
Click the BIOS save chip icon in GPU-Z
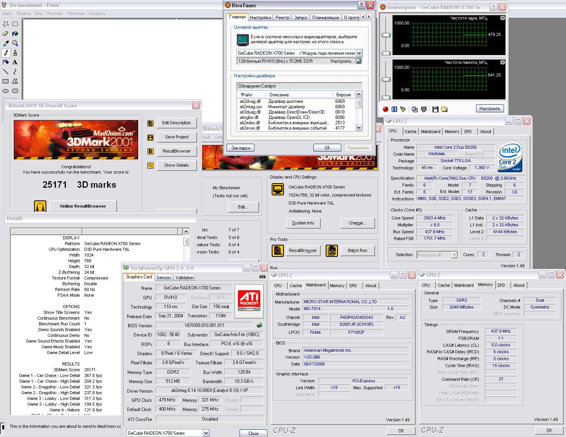259,325
